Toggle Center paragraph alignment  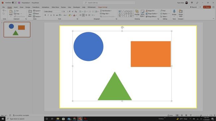click(x=83, y=15)
